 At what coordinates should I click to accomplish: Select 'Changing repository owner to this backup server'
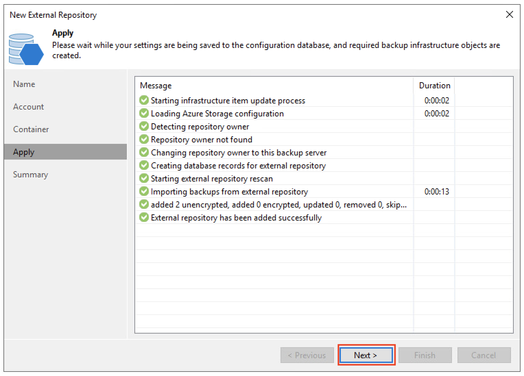(239, 153)
